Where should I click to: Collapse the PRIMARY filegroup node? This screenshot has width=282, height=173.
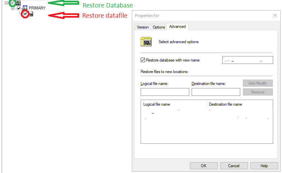pos(13,8)
